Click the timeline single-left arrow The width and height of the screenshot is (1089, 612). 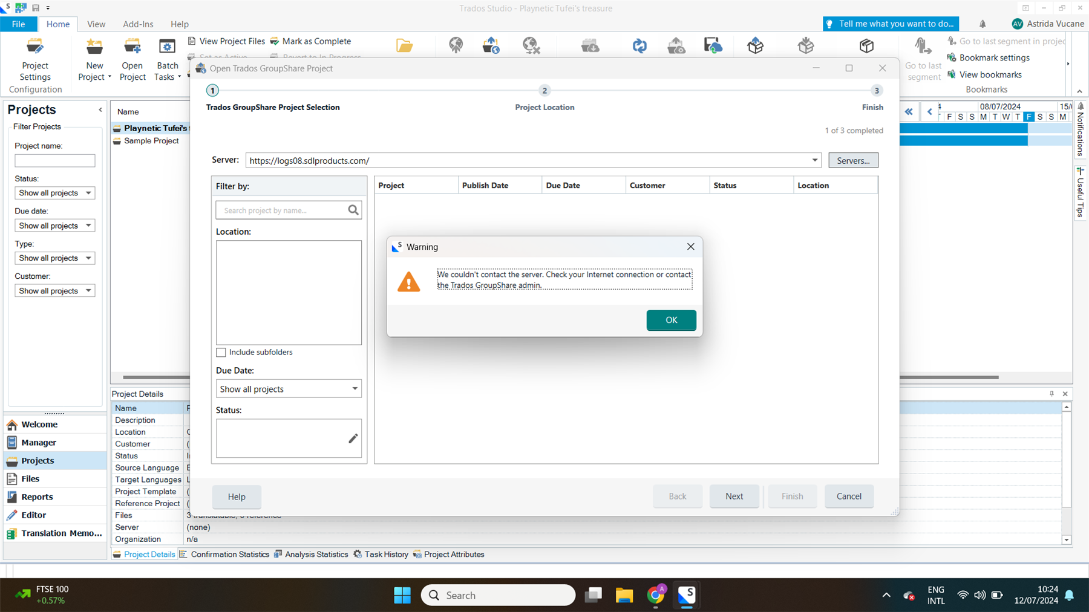[x=929, y=112]
